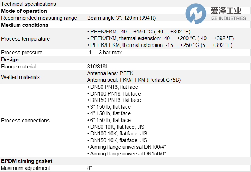The image size is (251, 172).
Task: Select the 'Antenna seal: FKM/FFKM' line
Action: tap(134, 80)
